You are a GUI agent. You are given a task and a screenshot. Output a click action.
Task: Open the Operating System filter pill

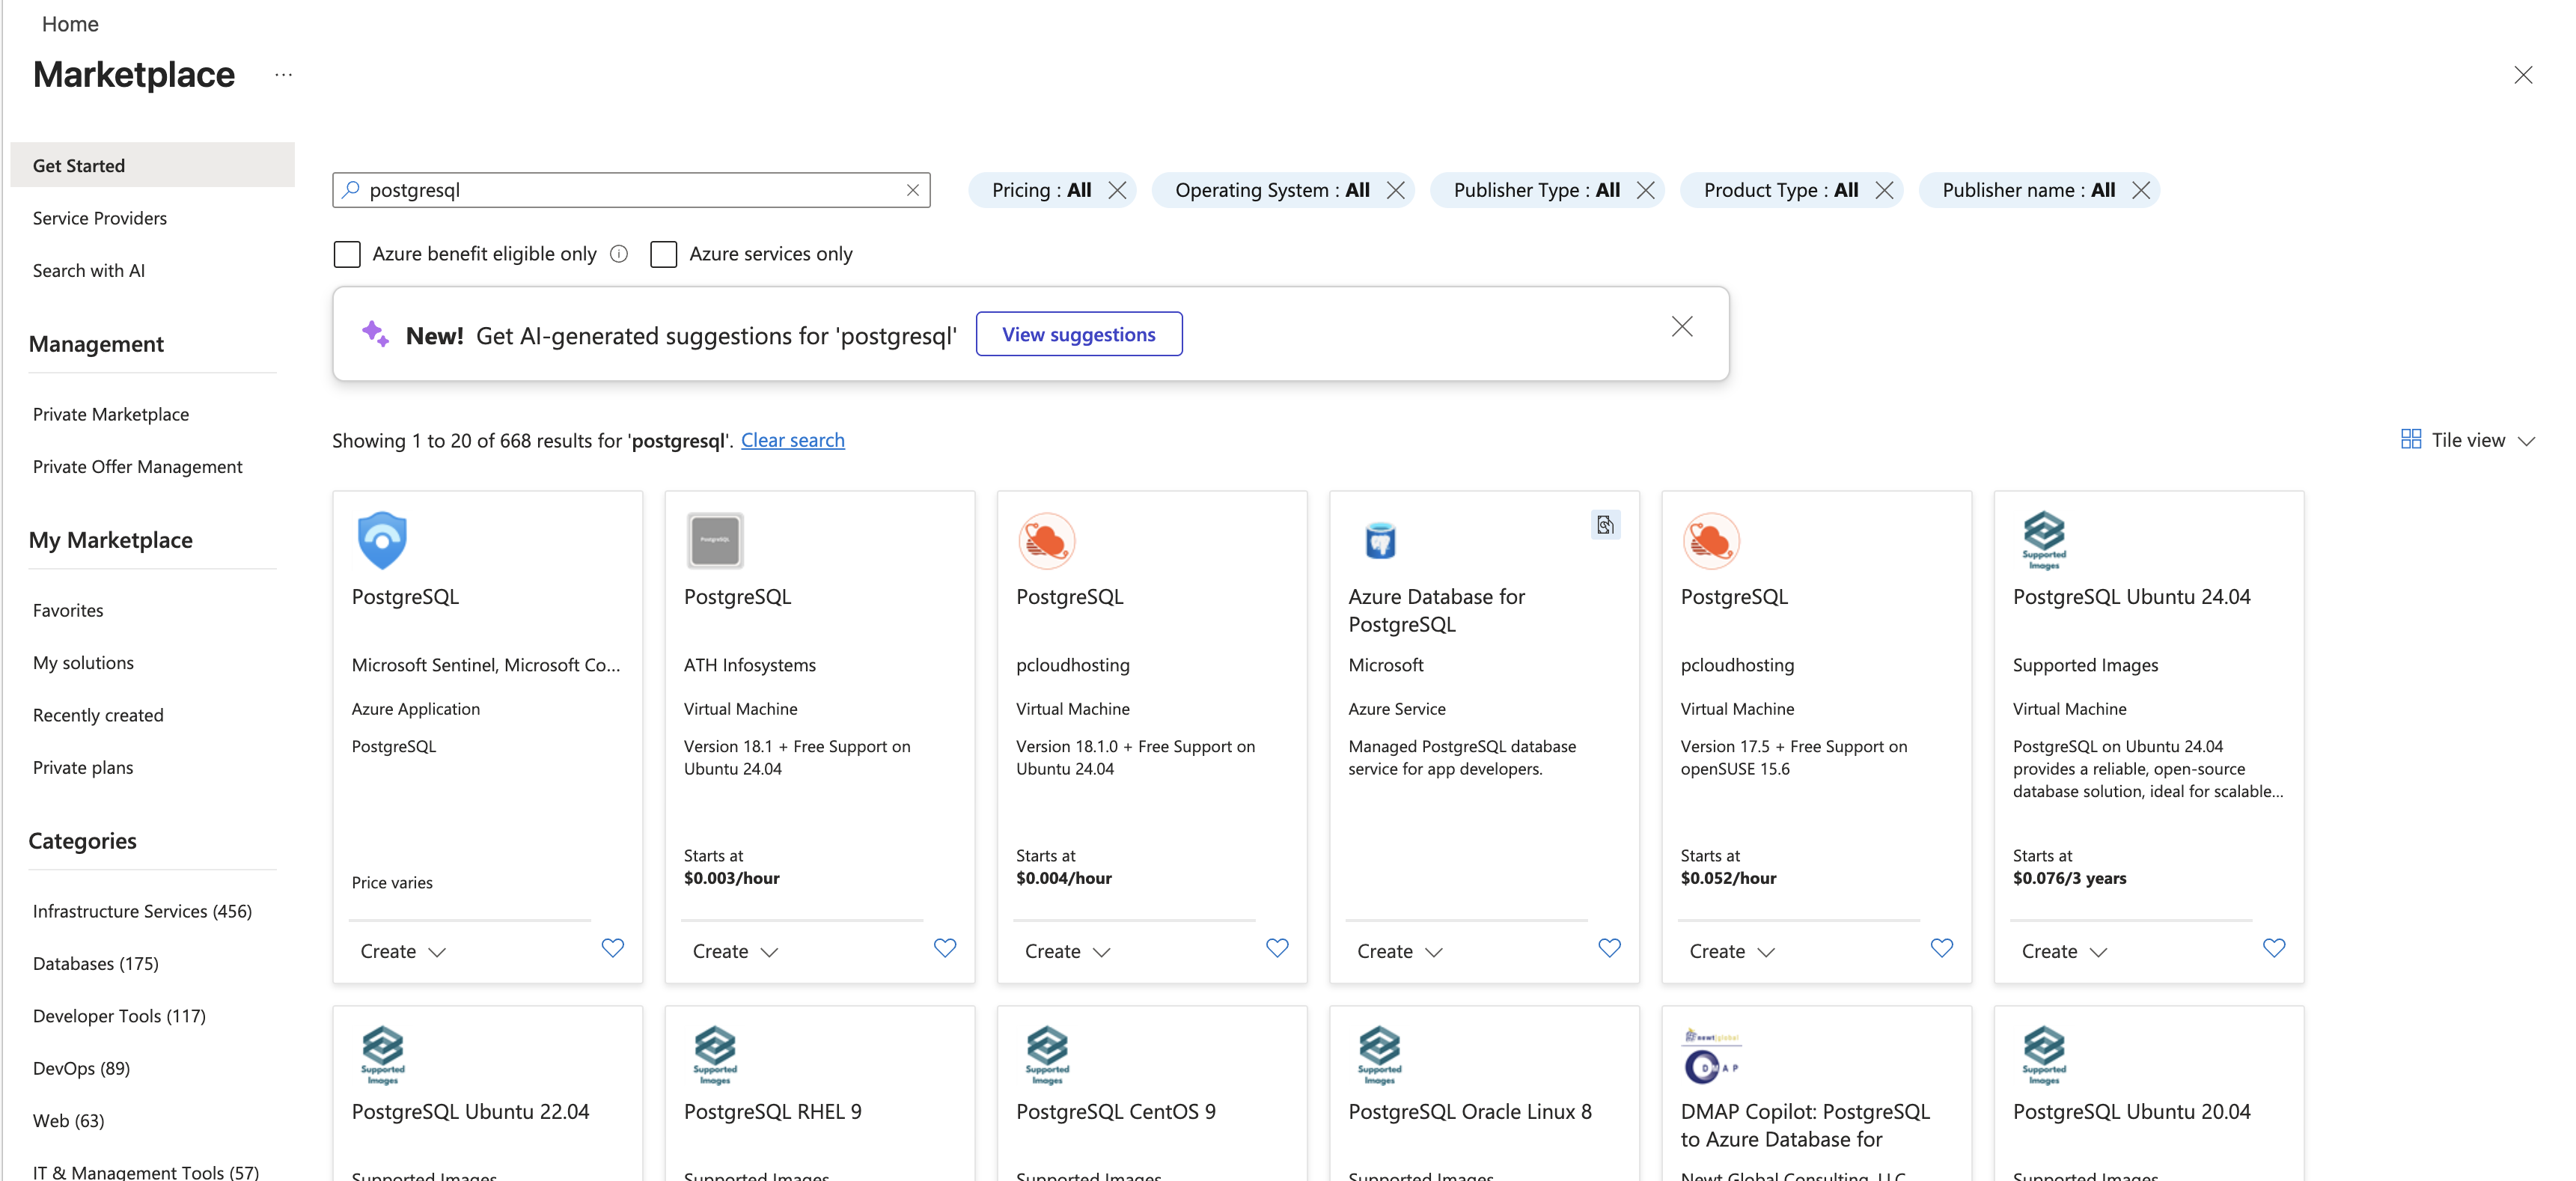click(1270, 190)
